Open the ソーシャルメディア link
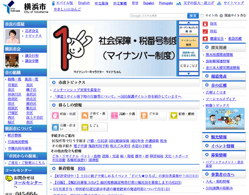Viewport: 249px width, 195px height. (221, 99)
